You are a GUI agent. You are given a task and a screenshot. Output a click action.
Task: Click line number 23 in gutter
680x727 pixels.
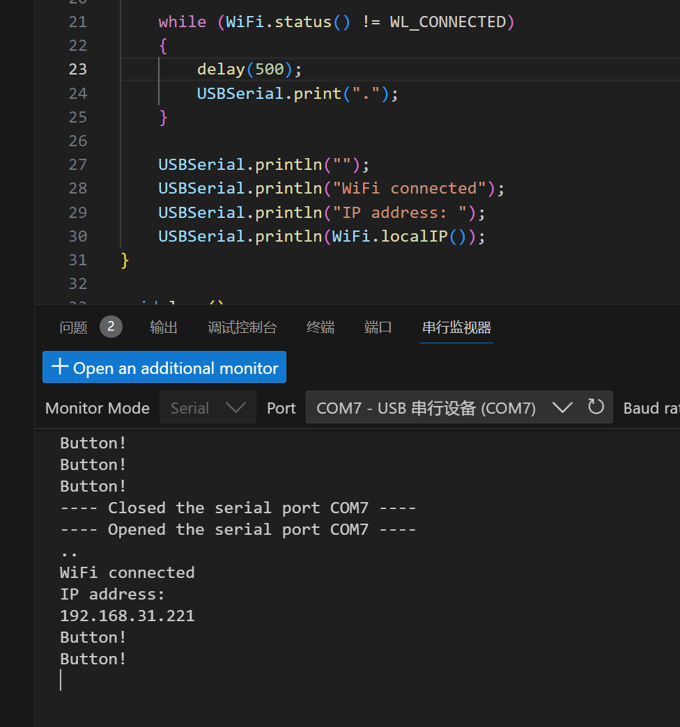coord(77,69)
